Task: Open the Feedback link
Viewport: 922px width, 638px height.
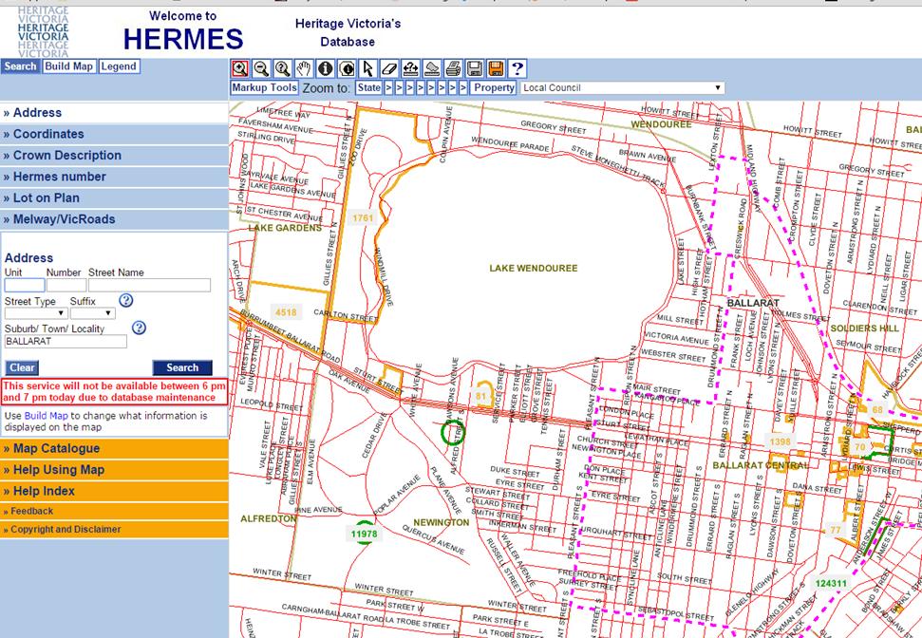Action: 31,512
